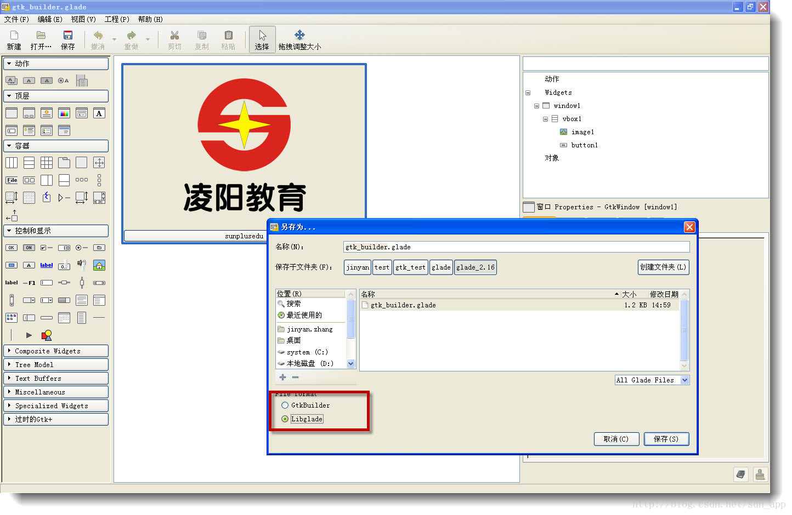Screen dimensions: 792x515
Task: Select button1 in the widget tree
Action: point(585,145)
